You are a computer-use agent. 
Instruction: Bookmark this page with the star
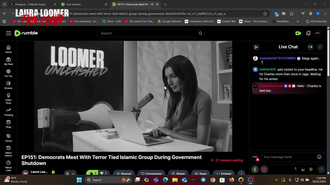point(265,14)
